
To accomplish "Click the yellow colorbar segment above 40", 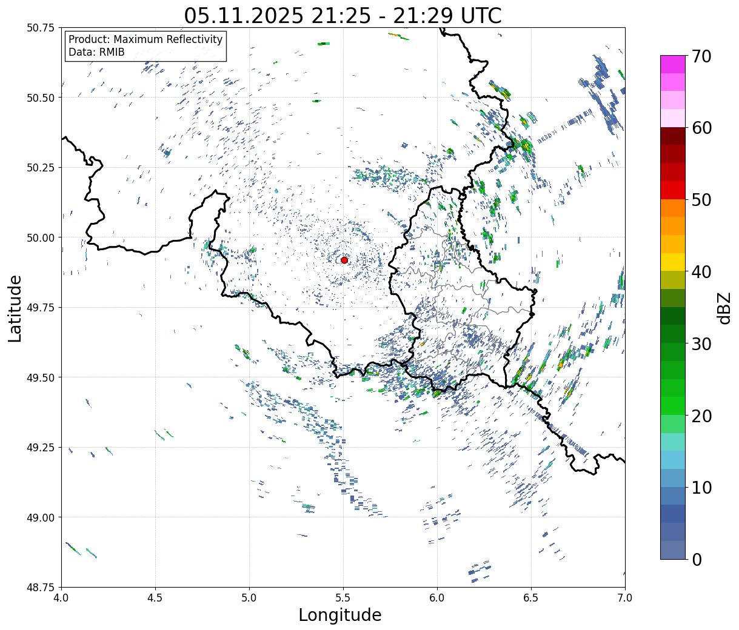I will tap(672, 262).
